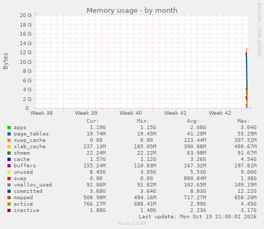Click the navy committed legend swatch

(x=9, y=191)
